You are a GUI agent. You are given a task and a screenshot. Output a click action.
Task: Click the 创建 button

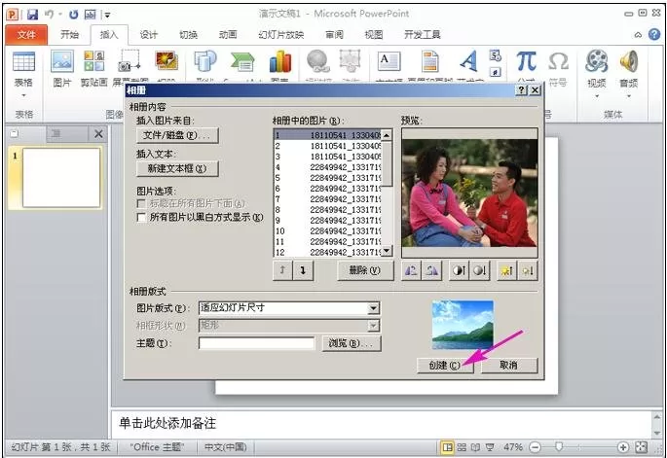pos(445,366)
